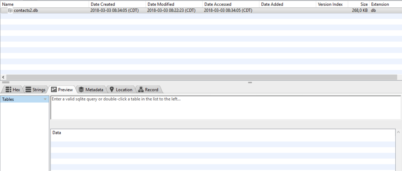Click the db extension cell
Image resolution: width=402 pixels, height=171 pixels.
374,10
